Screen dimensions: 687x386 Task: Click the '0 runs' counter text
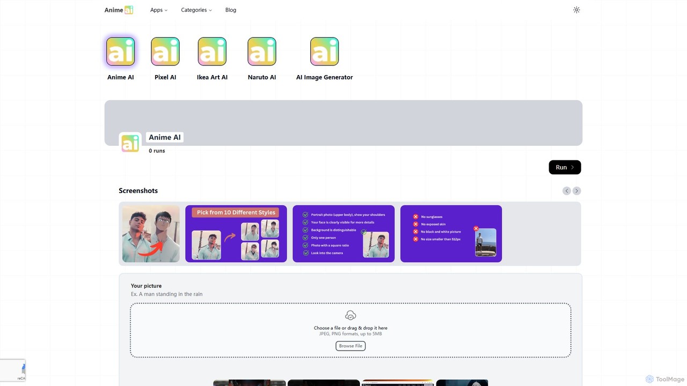(x=157, y=151)
